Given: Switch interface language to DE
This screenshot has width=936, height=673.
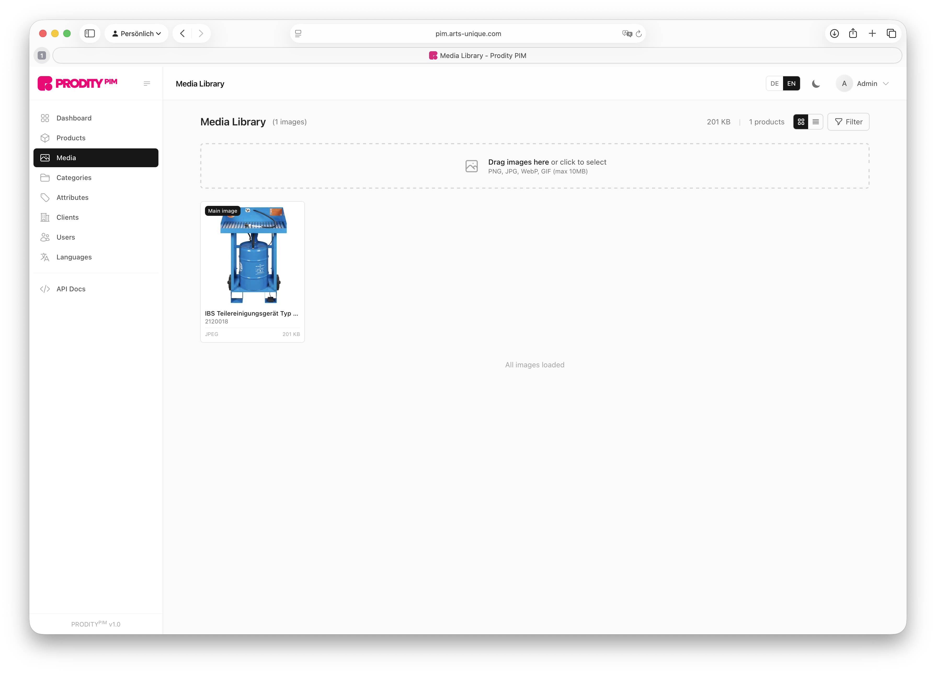Looking at the screenshot, I should (774, 84).
